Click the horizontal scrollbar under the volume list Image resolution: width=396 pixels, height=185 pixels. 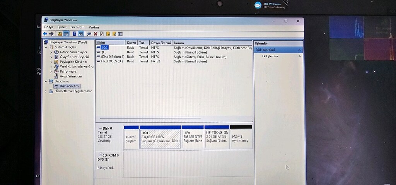point(150,118)
